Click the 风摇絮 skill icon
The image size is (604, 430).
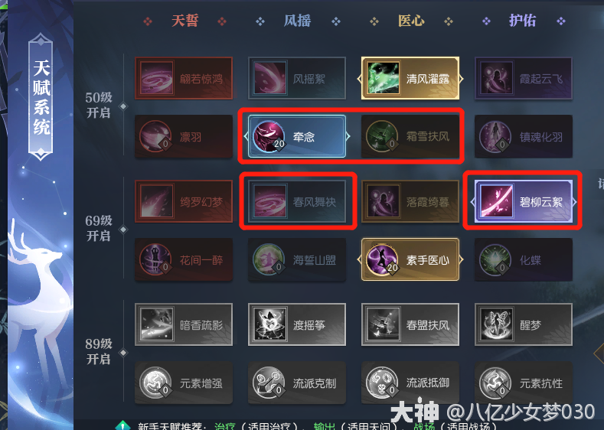tap(269, 79)
